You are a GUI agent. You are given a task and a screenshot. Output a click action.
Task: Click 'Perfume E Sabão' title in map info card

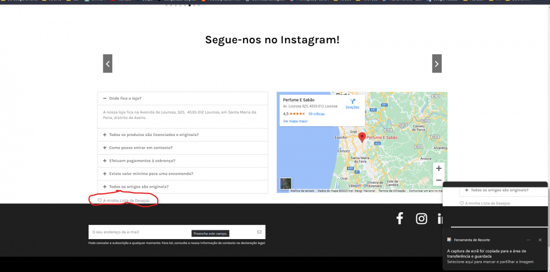299,100
